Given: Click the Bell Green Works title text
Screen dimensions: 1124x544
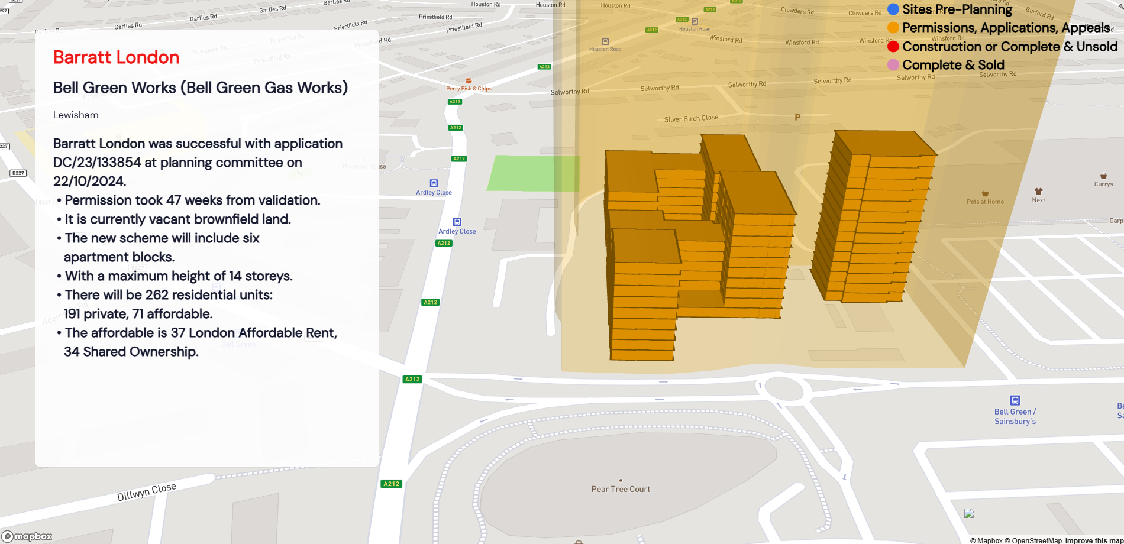Looking at the screenshot, I should pyautogui.click(x=201, y=88).
